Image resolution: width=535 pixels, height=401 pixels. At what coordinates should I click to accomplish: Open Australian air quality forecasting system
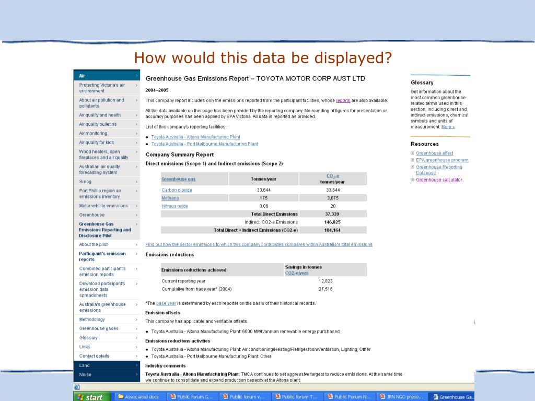coord(107,170)
